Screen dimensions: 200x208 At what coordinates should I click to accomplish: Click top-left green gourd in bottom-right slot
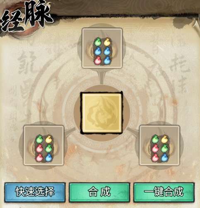[x=155, y=139]
